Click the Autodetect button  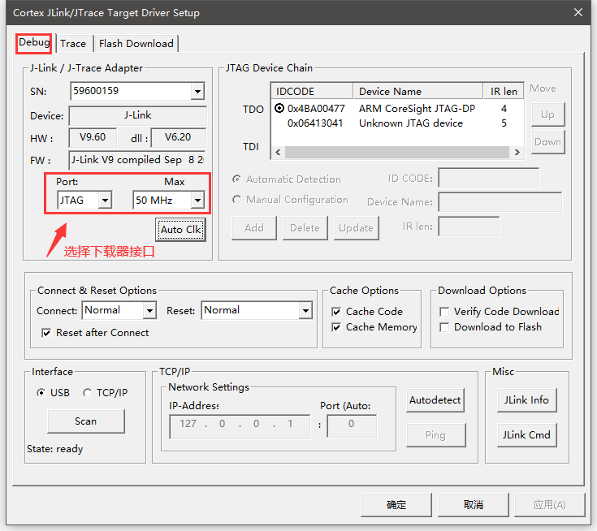pos(435,400)
